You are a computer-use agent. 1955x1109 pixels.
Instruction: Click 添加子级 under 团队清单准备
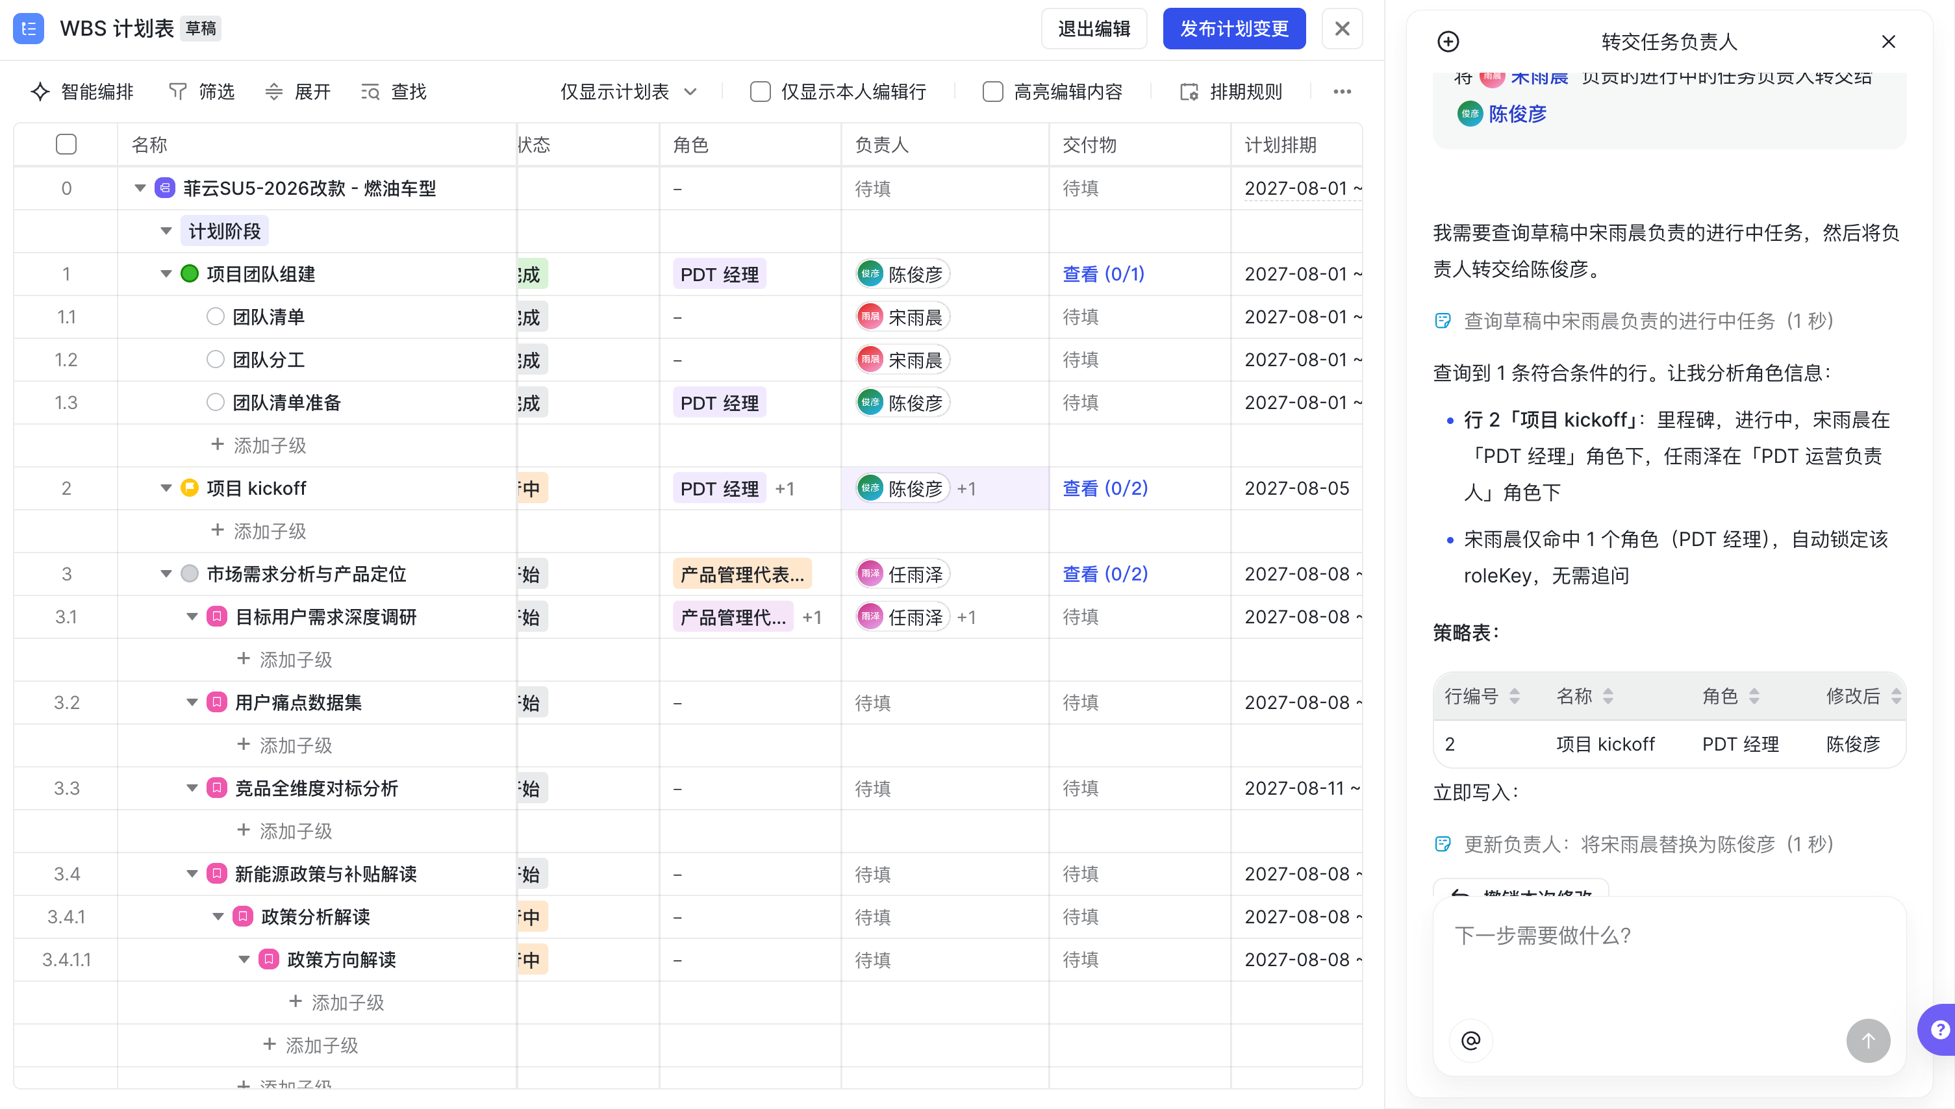tap(259, 445)
